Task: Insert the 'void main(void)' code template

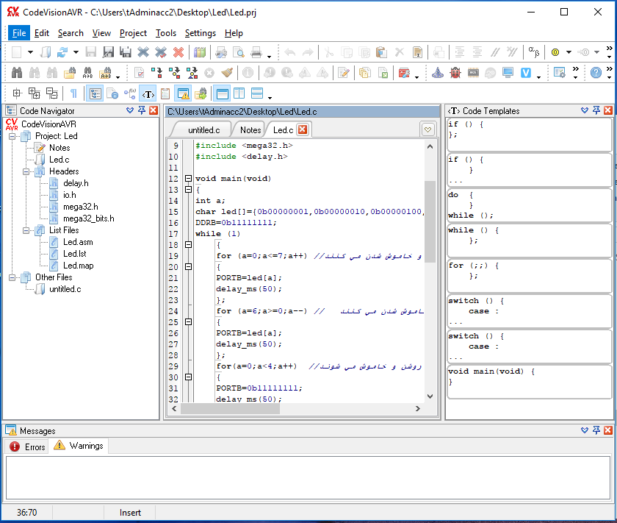Action: (530, 382)
